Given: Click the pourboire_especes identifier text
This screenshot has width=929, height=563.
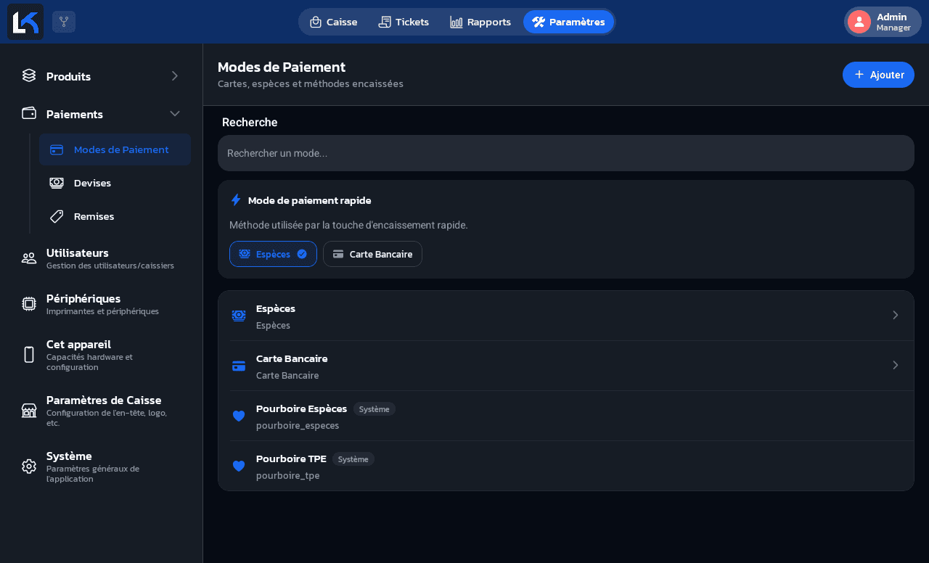Looking at the screenshot, I should pos(298,425).
